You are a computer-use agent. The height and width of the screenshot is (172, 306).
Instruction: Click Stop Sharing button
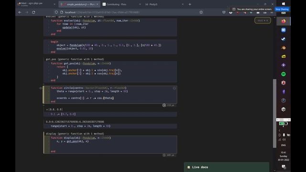click(282, 9)
